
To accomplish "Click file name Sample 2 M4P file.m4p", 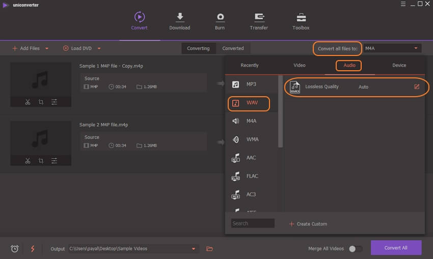I will coord(103,125).
